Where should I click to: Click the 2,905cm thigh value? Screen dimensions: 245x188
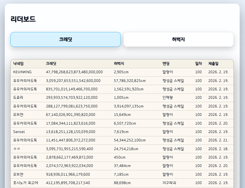point(121,72)
